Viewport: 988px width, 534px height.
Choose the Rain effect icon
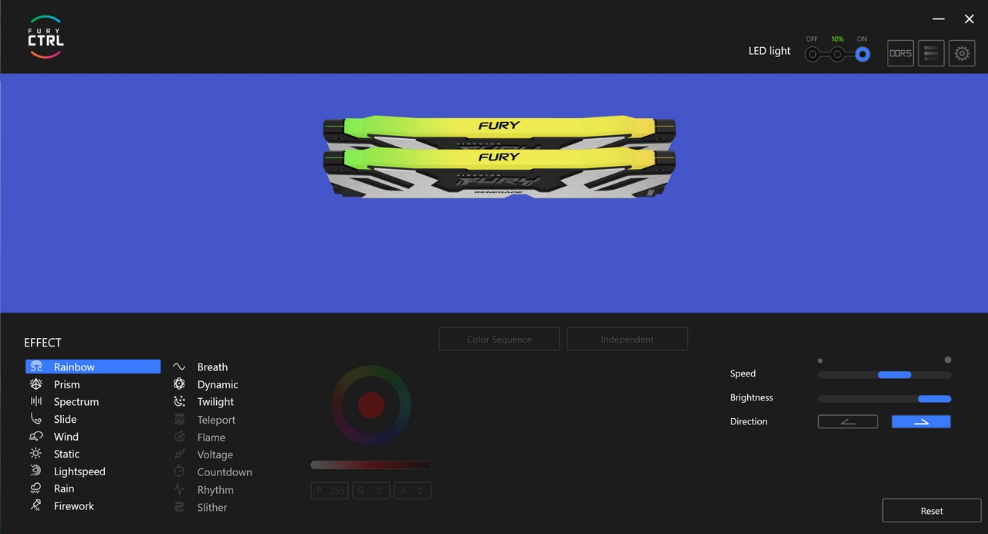[36, 488]
